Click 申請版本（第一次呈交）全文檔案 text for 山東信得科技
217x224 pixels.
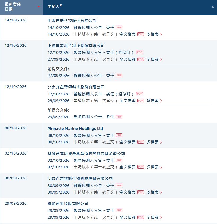click(x=105, y=34)
